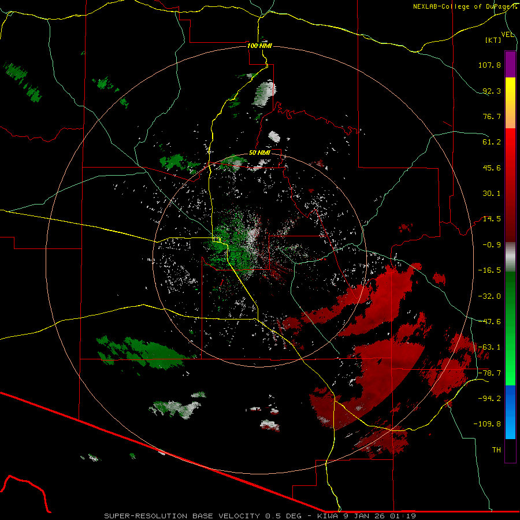Viewport: 520px width, 520px height.
Task: Click the -16.5 value on the velocity scale
Action: click(x=489, y=270)
